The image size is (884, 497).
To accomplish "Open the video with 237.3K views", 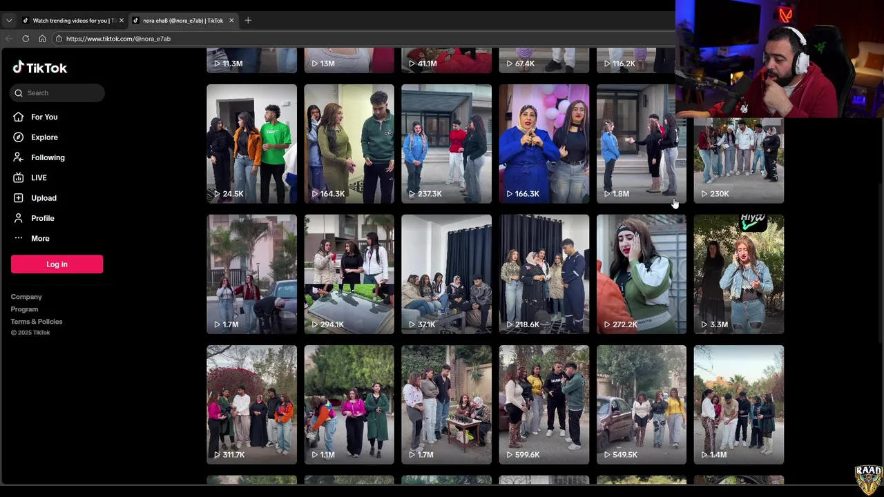I will 446,144.
